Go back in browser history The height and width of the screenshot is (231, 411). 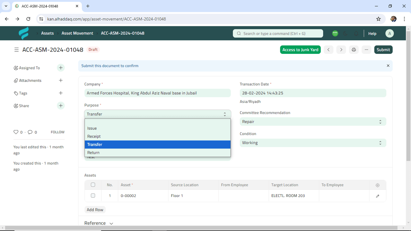7,19
